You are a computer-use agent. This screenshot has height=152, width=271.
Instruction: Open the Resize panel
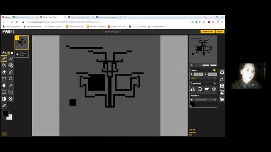pyautogui.click(x=222, y=79)
